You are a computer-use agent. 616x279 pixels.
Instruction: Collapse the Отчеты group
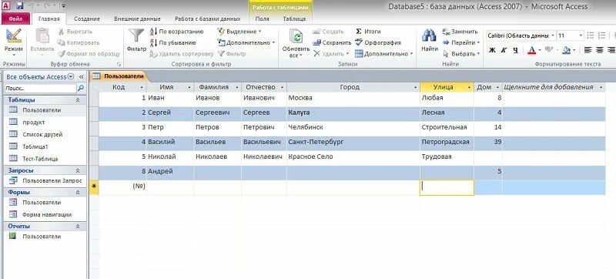tap(78, 227)
